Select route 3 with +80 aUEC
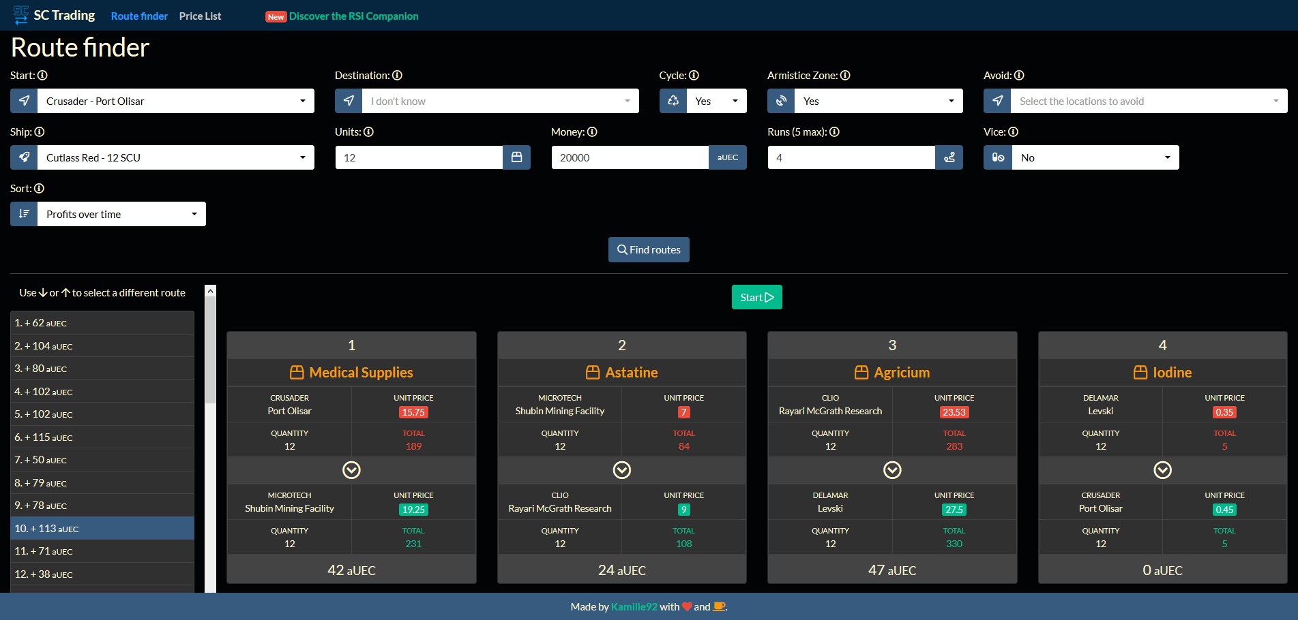Image resolution: width=1298 pixels, height=620 pixels. point(102,369)
